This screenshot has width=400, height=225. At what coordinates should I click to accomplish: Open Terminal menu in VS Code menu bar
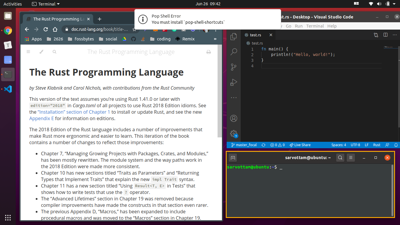tap(315, 26)
